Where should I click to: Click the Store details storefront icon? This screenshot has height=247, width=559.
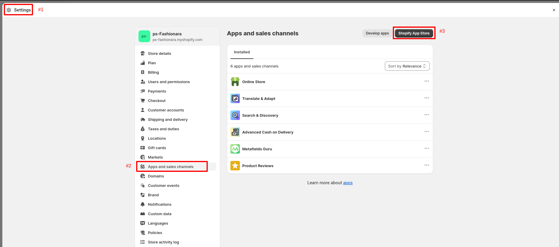coord(143,53)
